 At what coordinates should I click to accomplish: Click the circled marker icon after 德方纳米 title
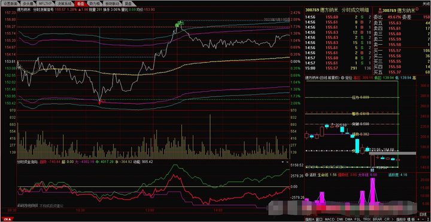417,9
